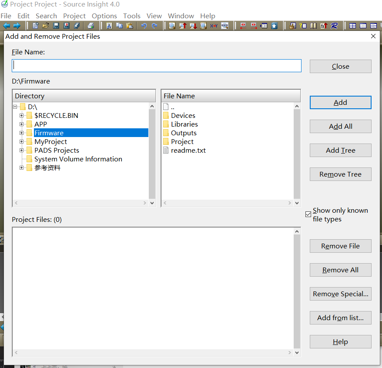This screenshot has height=368, width=382.
Task: Click the Remove File button
Action: click(x=340, y=246)
